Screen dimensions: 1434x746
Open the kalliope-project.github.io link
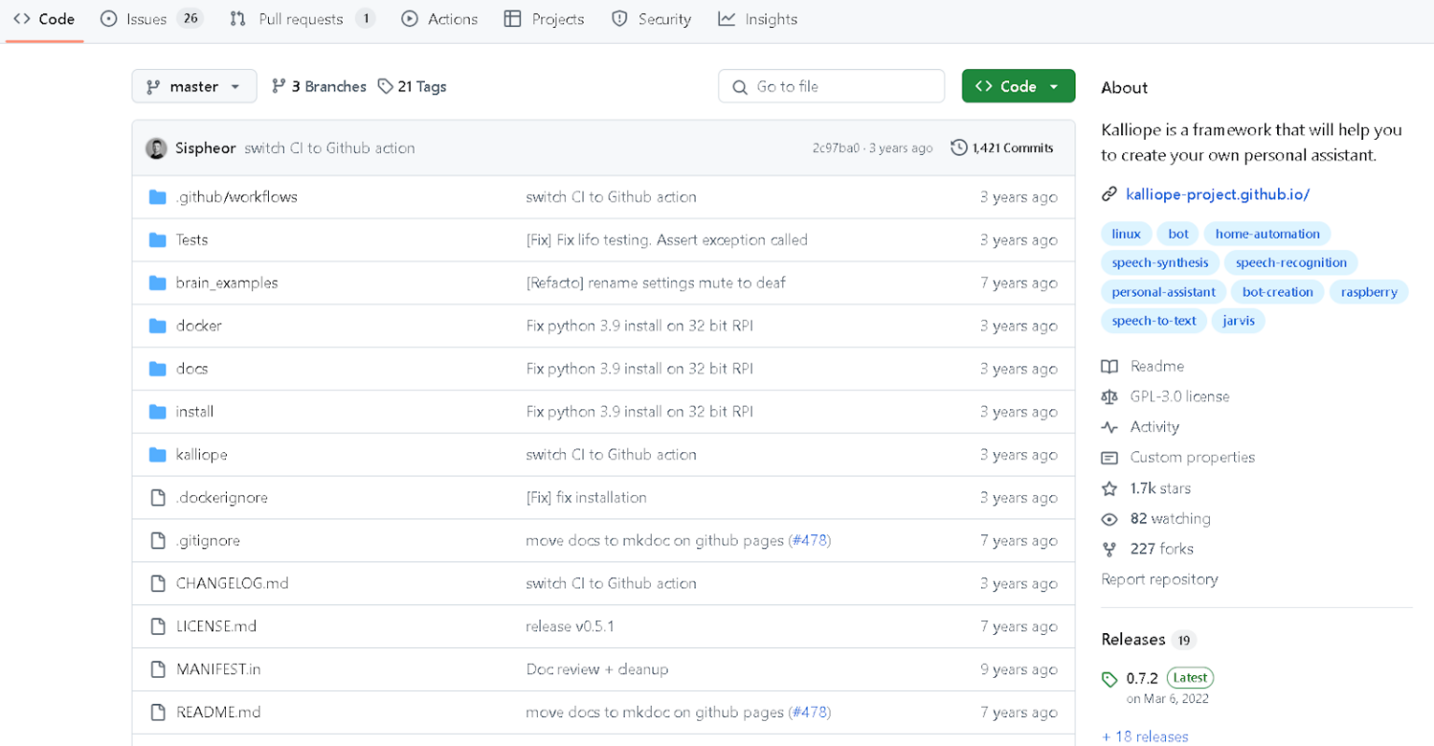(x=1217, y=194)
